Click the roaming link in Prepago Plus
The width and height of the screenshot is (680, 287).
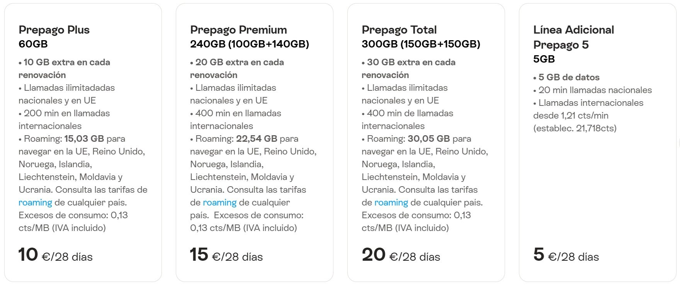coord(35,202)
